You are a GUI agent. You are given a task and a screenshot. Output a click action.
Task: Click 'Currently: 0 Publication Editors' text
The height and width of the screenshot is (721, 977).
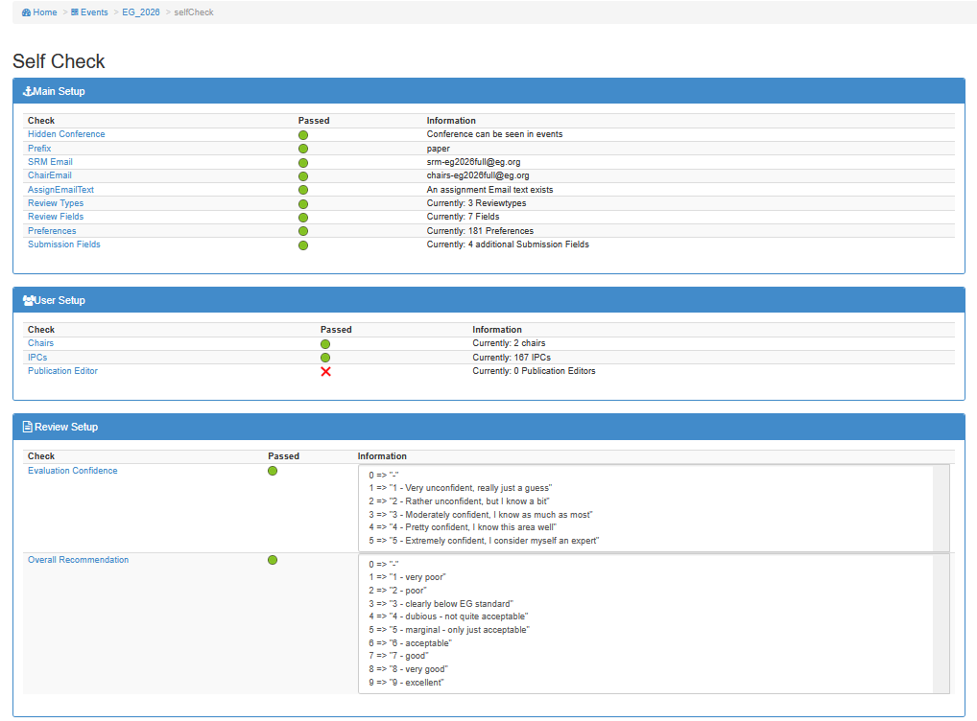pos(534,371)
